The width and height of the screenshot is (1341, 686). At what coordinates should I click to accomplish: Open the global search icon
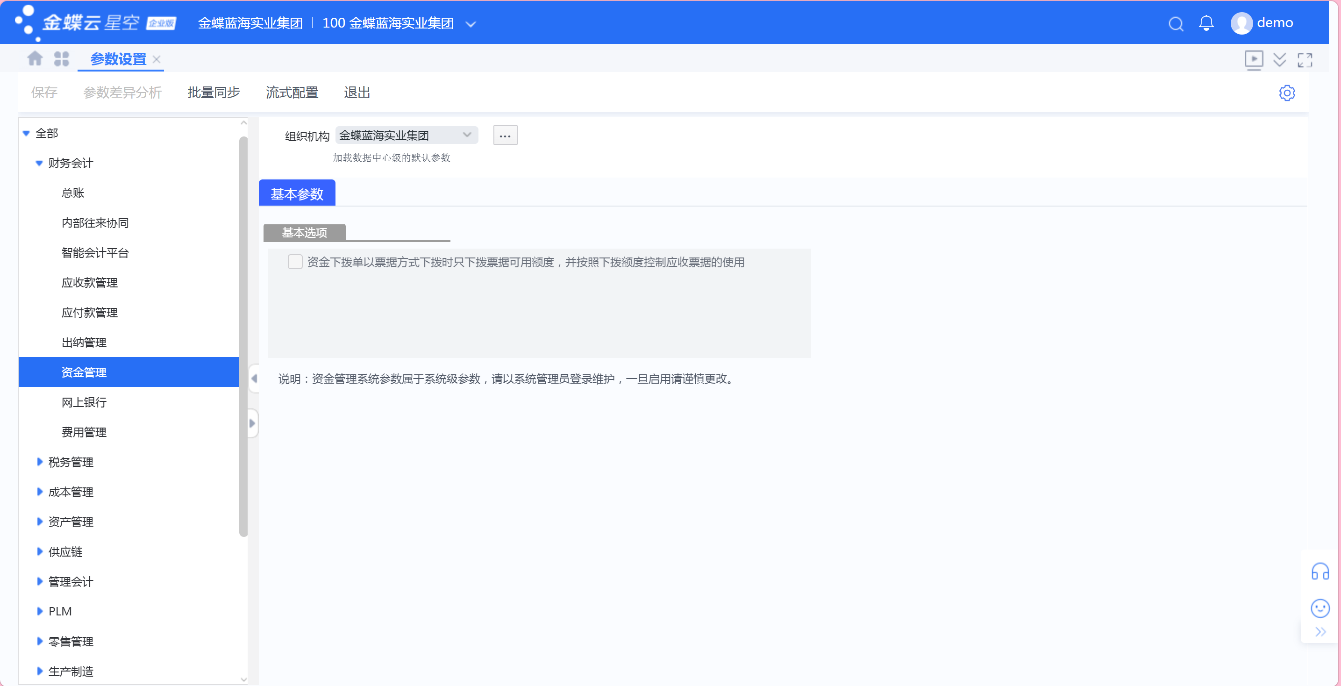(1176, 23)
